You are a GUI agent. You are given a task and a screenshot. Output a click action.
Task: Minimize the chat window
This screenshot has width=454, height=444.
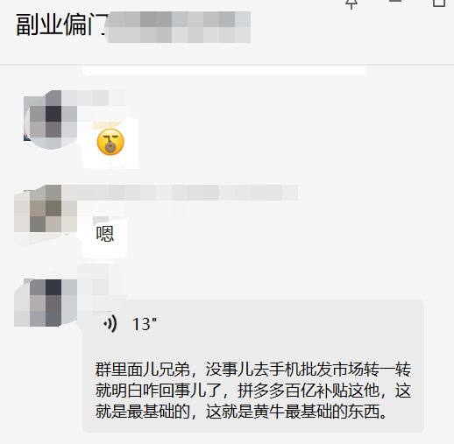pyautogui.click(x=395, y=2)
